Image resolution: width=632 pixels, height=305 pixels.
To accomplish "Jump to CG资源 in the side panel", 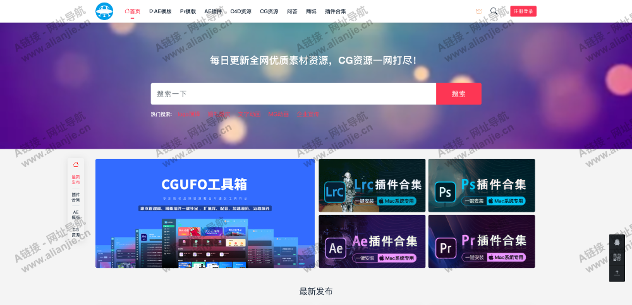I will [x=76, y=233].
